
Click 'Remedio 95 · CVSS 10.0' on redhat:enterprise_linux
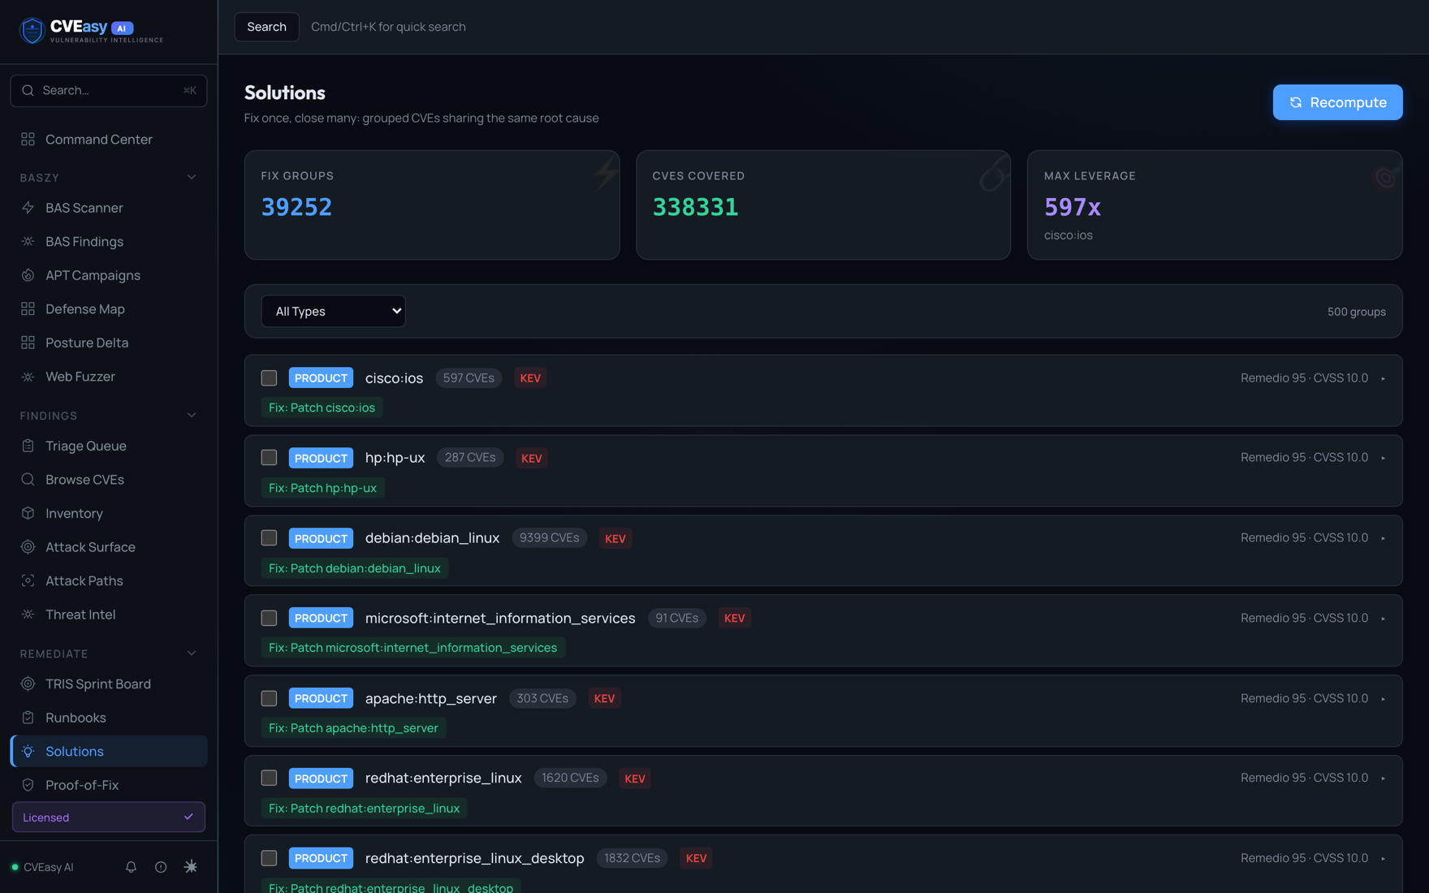(x=1304, y=778)
